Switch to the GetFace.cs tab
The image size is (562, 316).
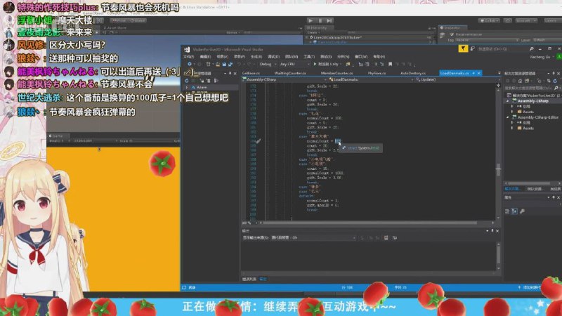[251, 73]
